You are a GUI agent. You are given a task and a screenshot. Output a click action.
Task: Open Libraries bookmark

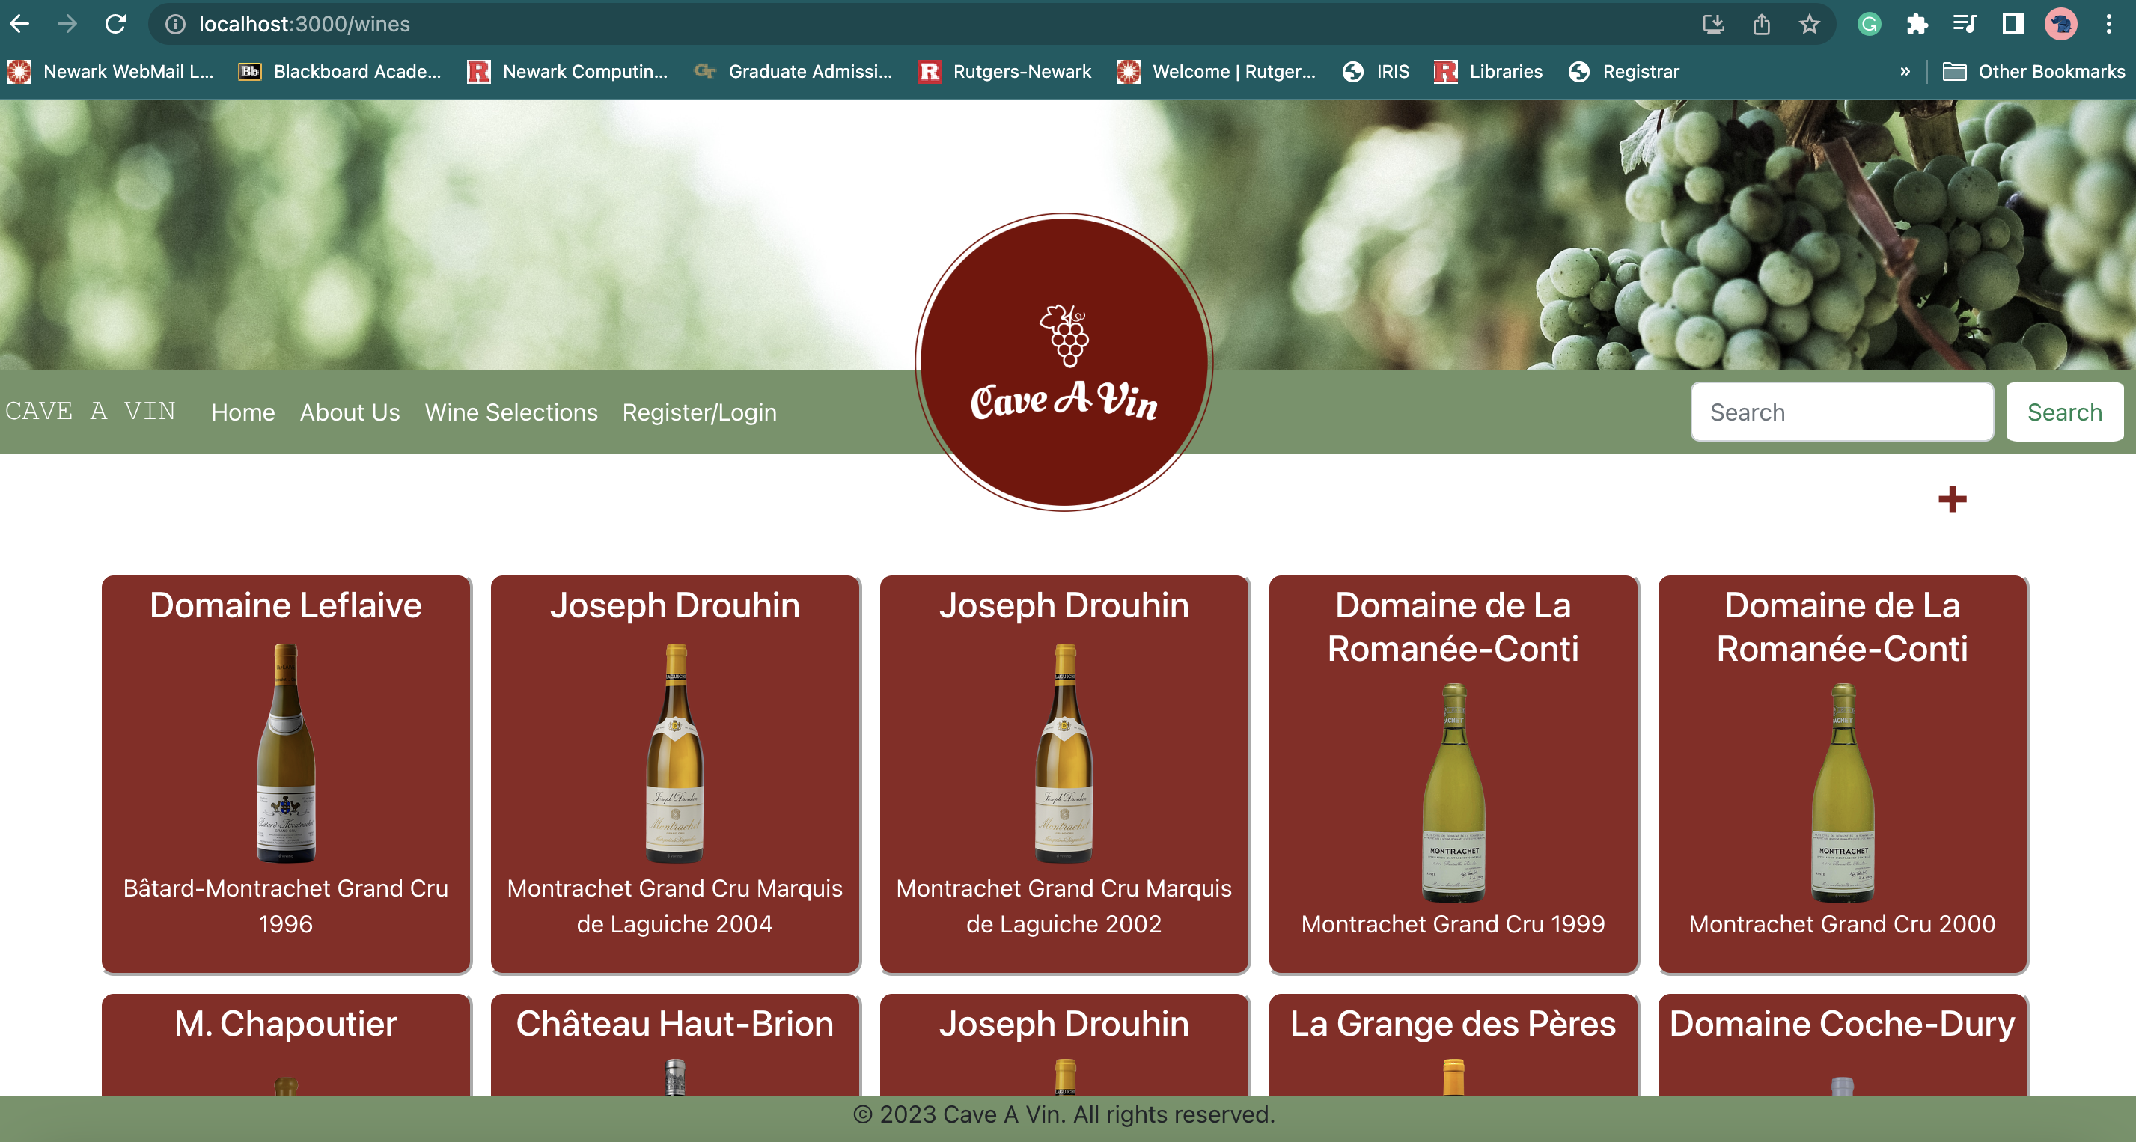click(1489, 71)
